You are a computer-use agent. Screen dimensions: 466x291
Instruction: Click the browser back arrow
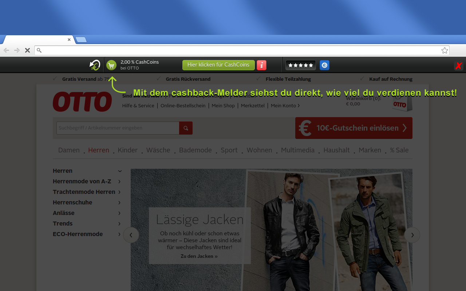tap(6, 50)
